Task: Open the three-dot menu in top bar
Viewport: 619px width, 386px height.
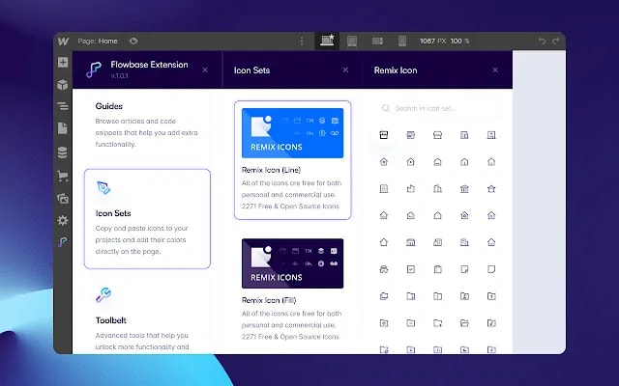Action: point(302,41)
